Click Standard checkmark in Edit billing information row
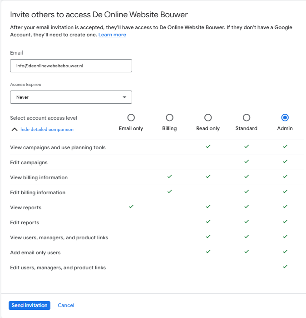This screenshot has width=306, height=318. point(247,192)
